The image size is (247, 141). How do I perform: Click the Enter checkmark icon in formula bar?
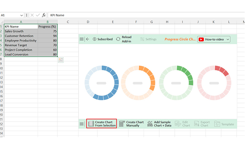(x=38, y=15)
